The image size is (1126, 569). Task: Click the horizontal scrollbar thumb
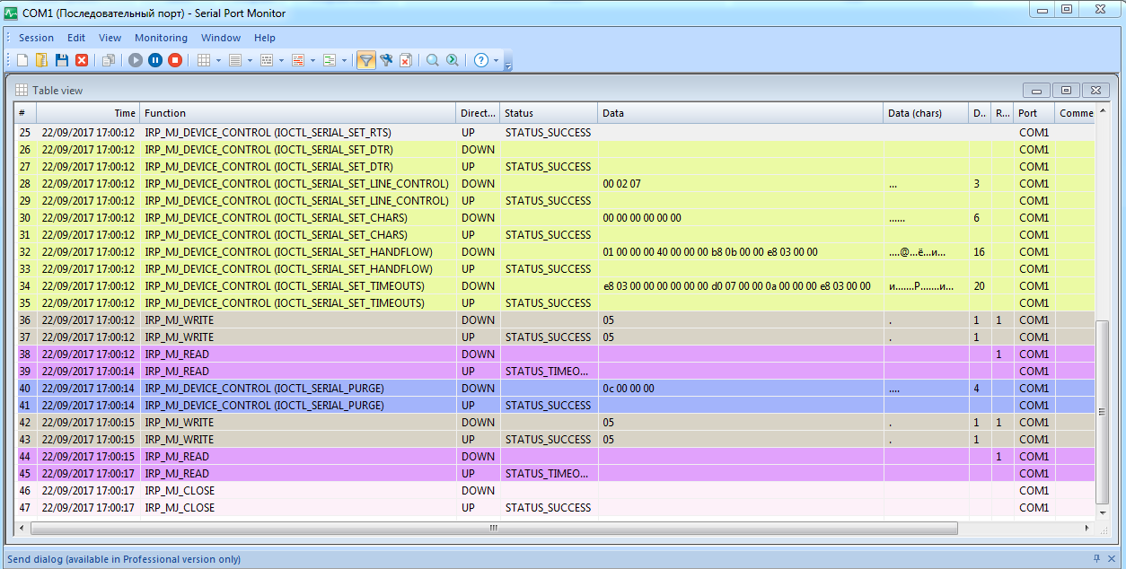[493, 528]
